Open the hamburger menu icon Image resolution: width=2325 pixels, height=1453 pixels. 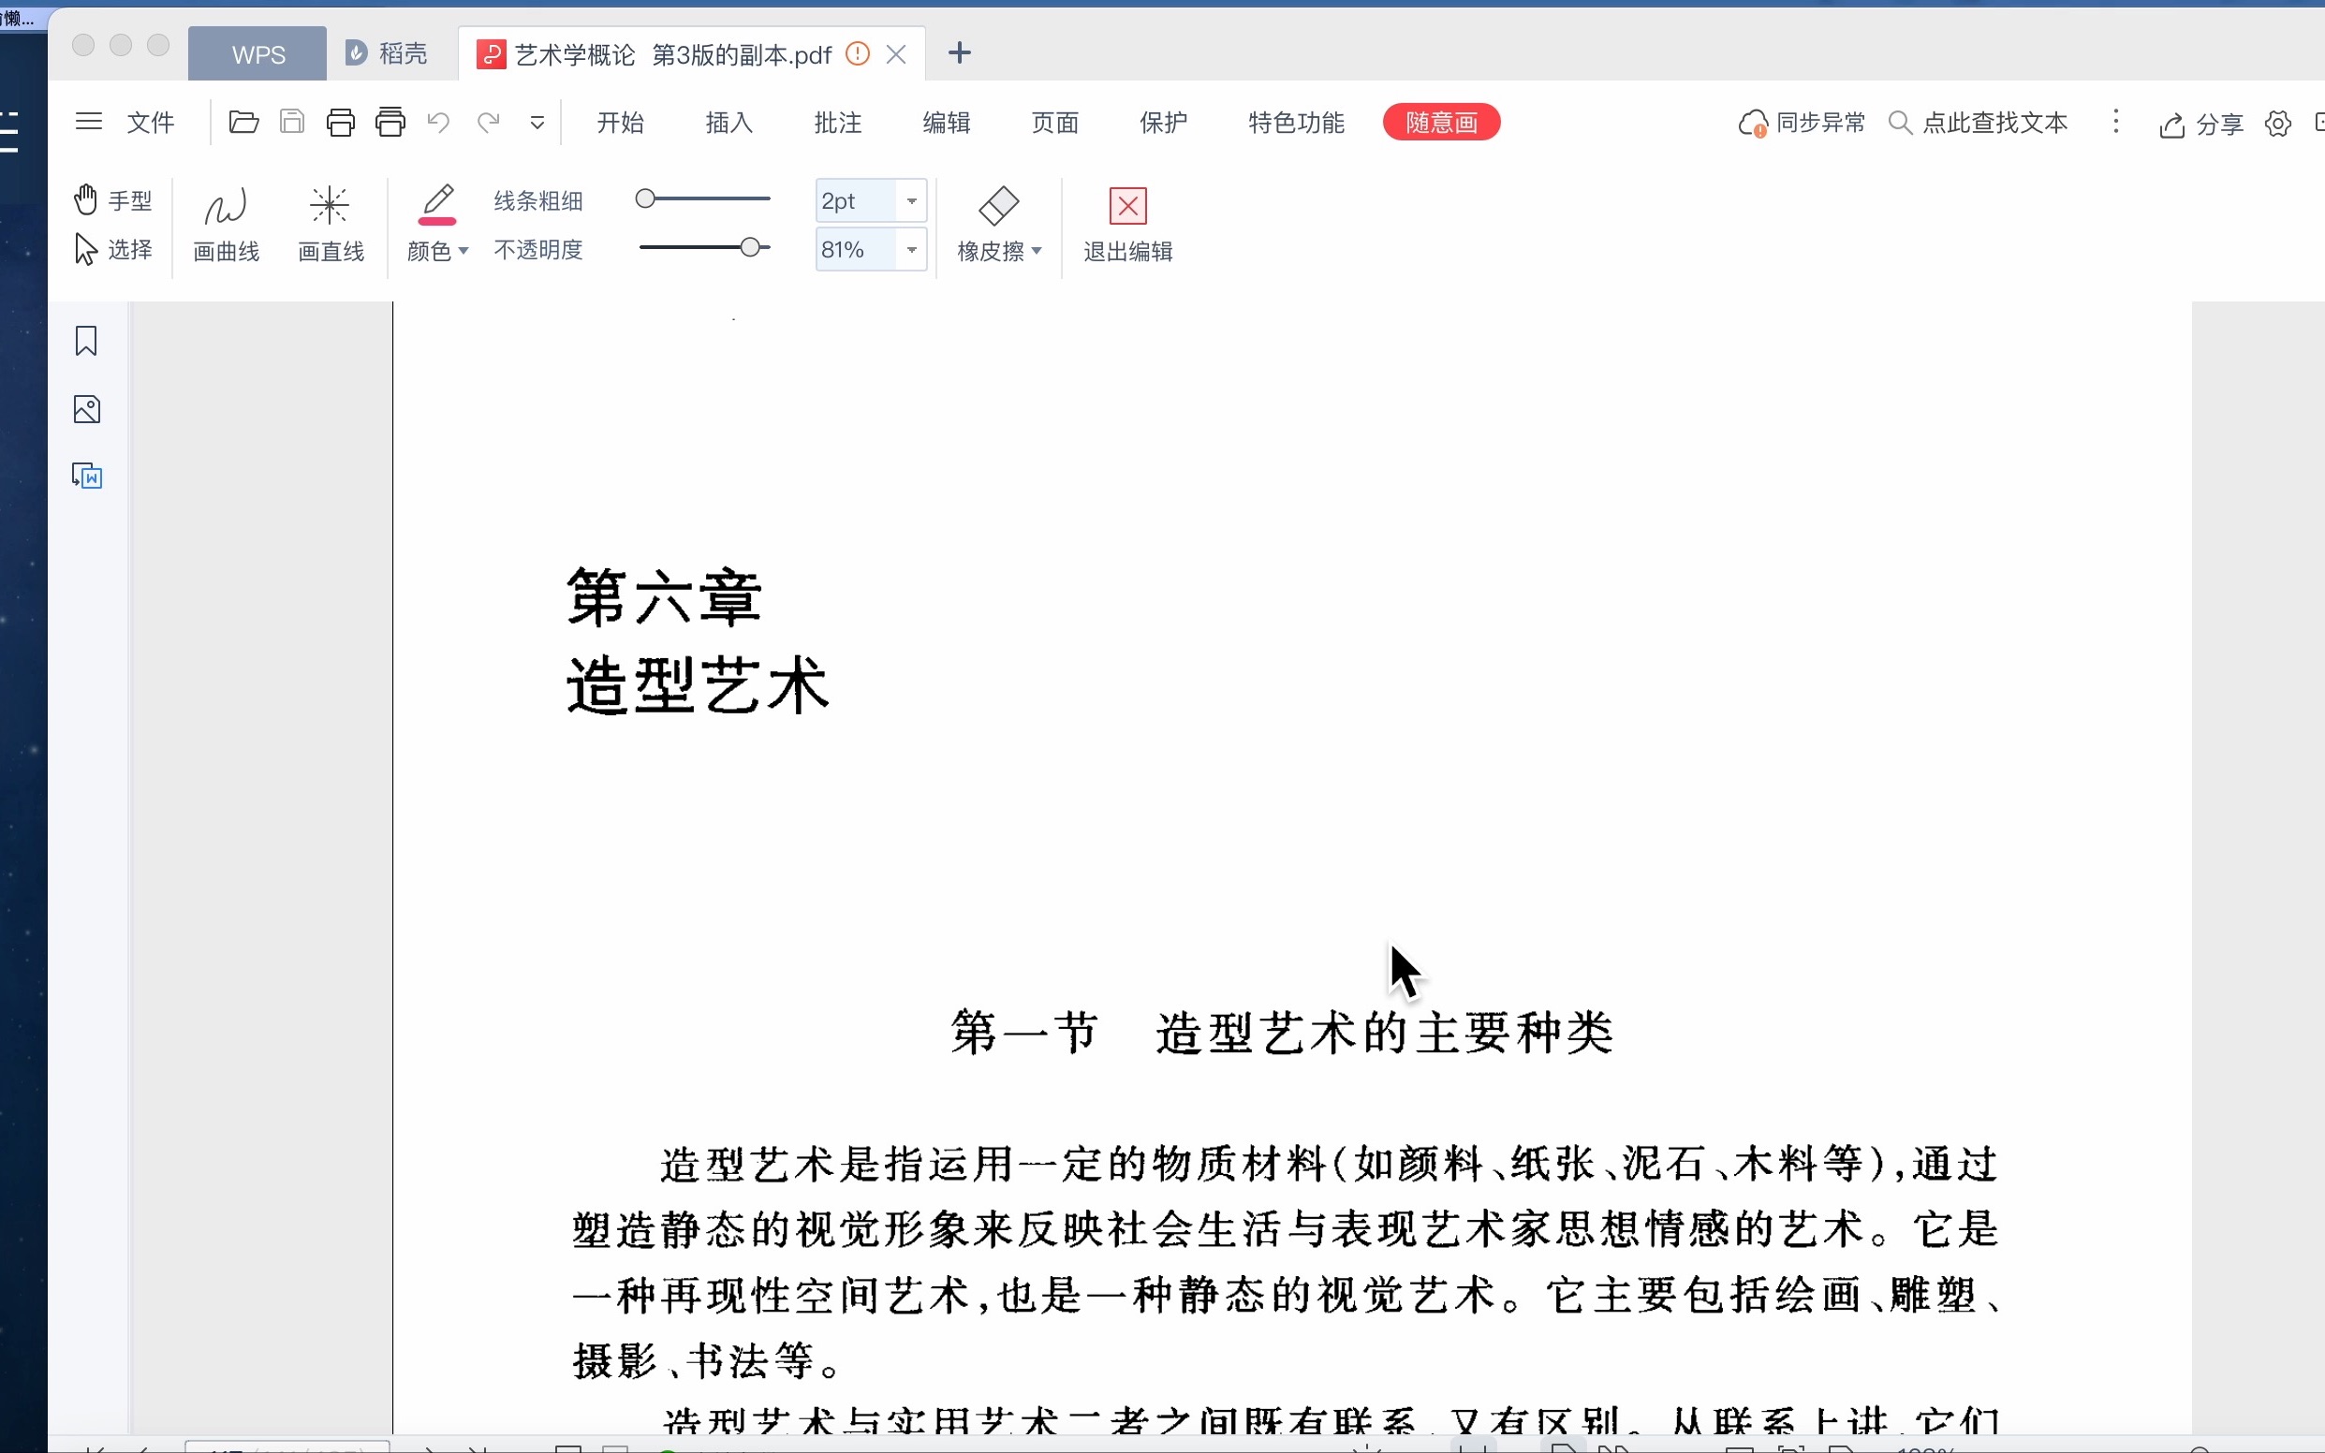88,121
